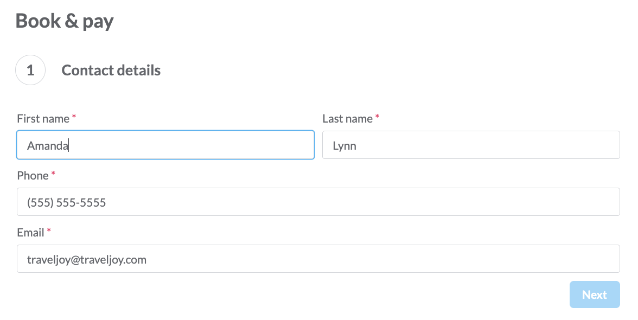Click the Contact details section heading
638x320 pixels.
pyautogui.click(x=111, y=71)
